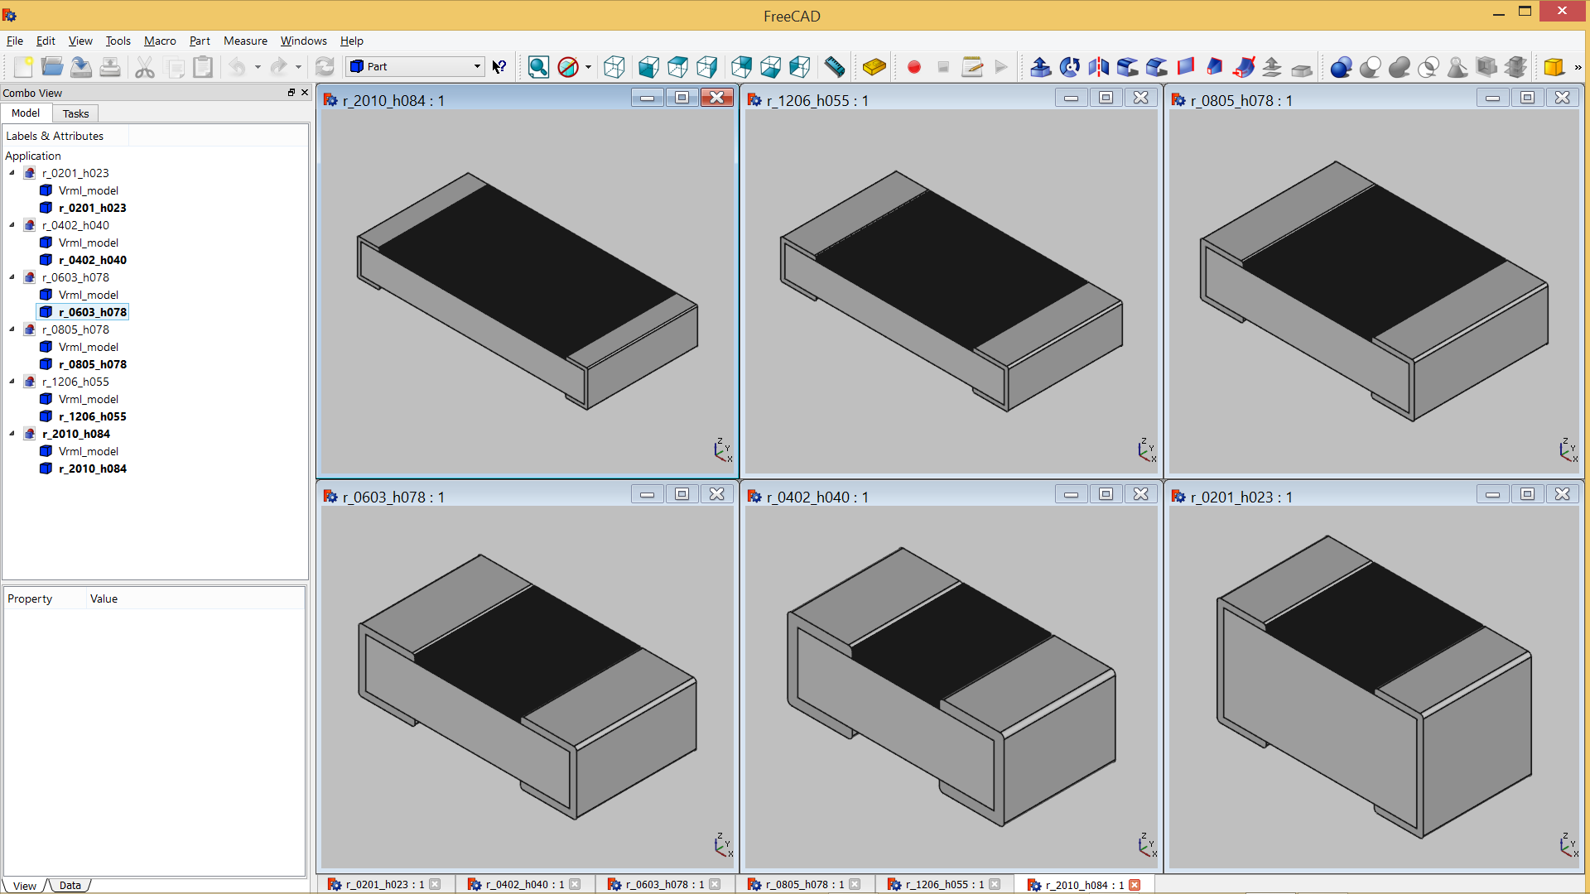Float the Combo View panel
The width and height of the screenshot is (1590, 894).
tap(291, 93)
